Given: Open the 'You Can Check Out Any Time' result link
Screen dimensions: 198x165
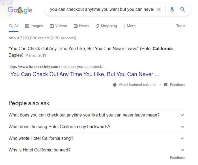Looking at the screenshot, I should (x=84, y=74).
